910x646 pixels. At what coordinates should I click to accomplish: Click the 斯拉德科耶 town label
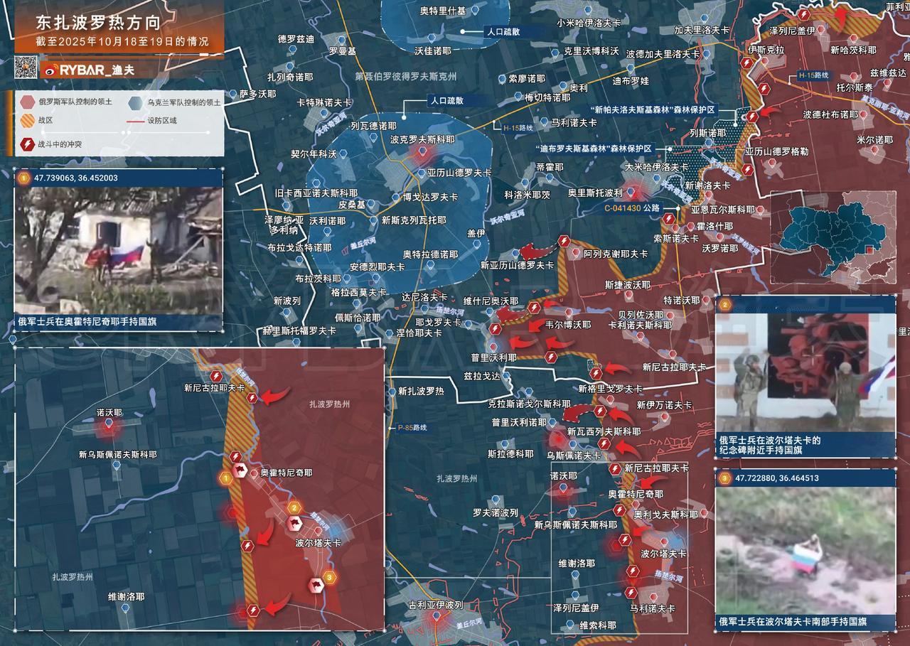[x=510, y=453]
